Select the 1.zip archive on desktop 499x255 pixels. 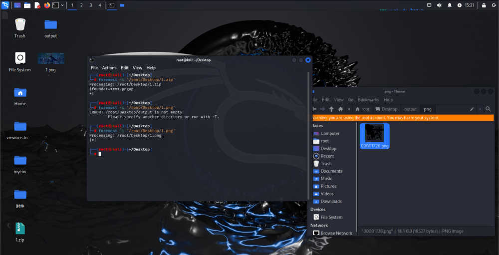click(x=20, y=233)
